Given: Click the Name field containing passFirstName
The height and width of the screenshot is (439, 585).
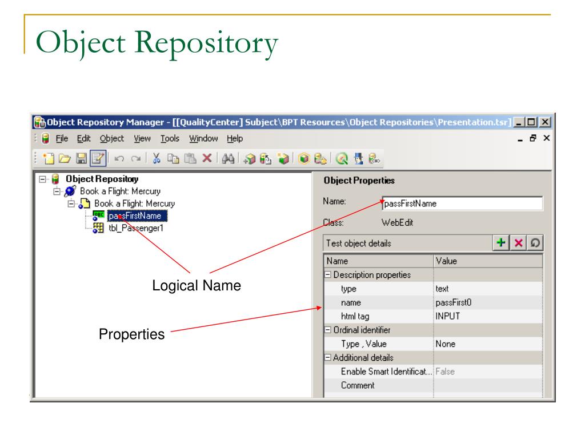Looking at the screenshot, I should click(x=463, y=203).
